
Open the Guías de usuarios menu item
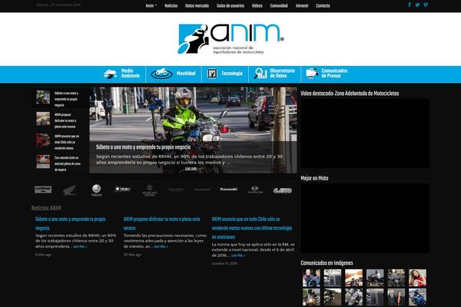point(230,5)
